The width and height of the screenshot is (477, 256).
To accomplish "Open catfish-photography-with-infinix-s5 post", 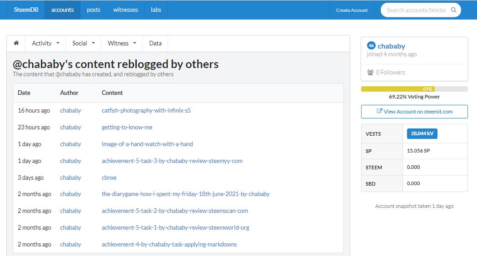I will tap(146, 110).
